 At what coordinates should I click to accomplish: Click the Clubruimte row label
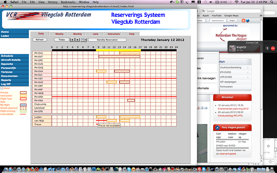click(x=42, y=104)
